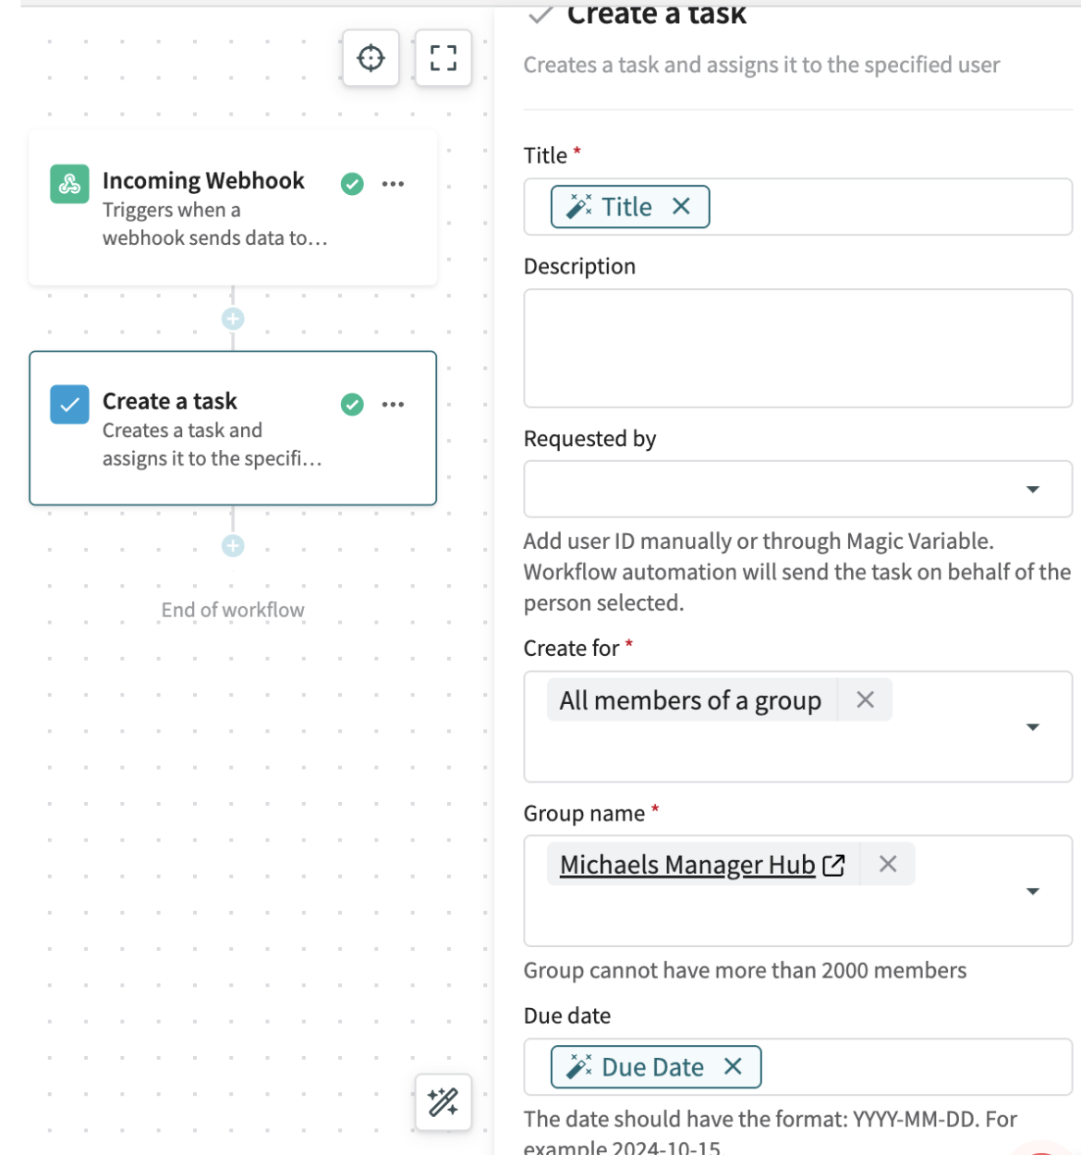
Task: Remove the All members of a group selection
Action: (x=865, y=700)
